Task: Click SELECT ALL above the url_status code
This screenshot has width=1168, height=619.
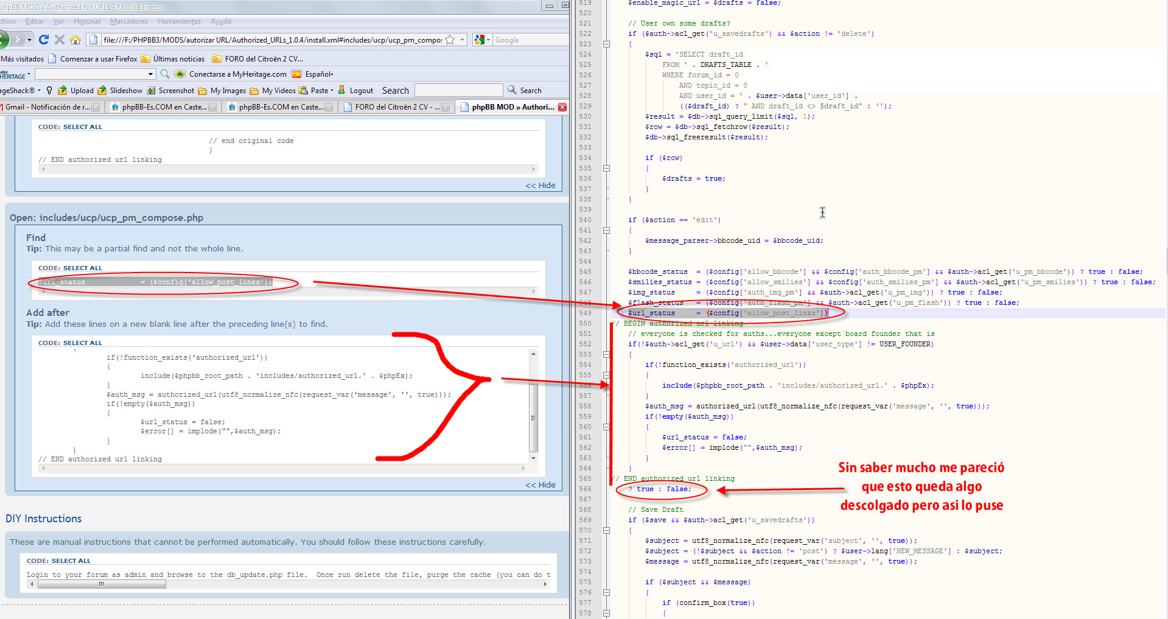Action: click(x=83, y=268)
